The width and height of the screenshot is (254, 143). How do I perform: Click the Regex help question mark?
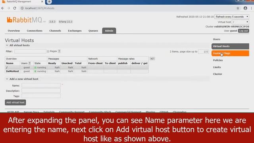click(x=59, y=51)
